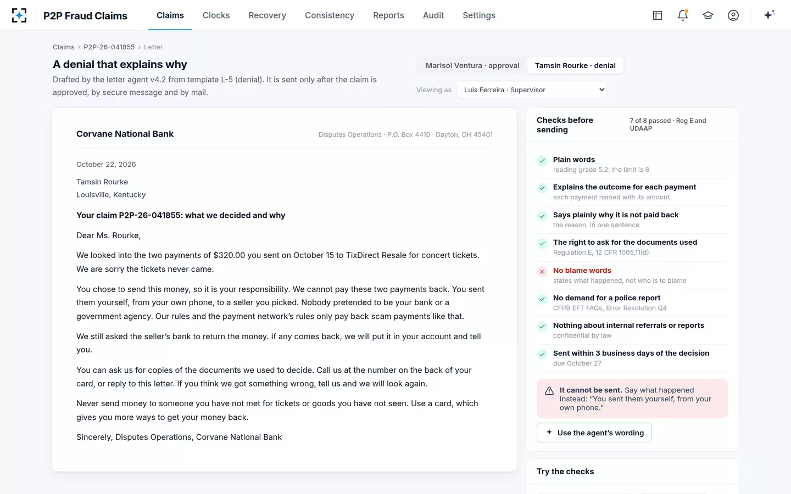Open the Clocks tab
791x494 pixels.
coord(216,15)
